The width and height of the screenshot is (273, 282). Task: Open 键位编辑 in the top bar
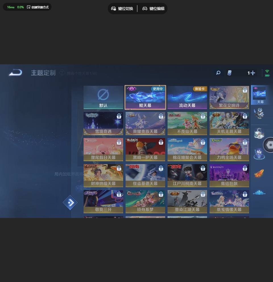[x=153, y=9]
